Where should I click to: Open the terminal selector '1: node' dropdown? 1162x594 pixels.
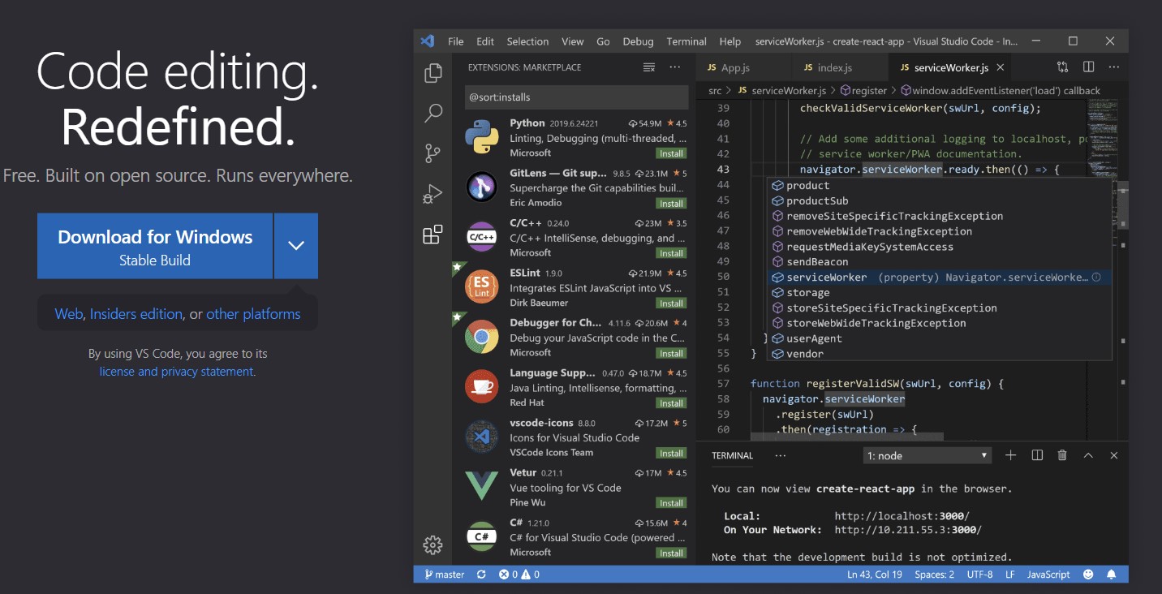point(927,455)
